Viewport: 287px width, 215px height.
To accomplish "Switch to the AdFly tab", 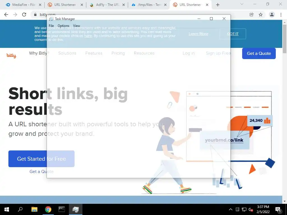I will 107,5.
